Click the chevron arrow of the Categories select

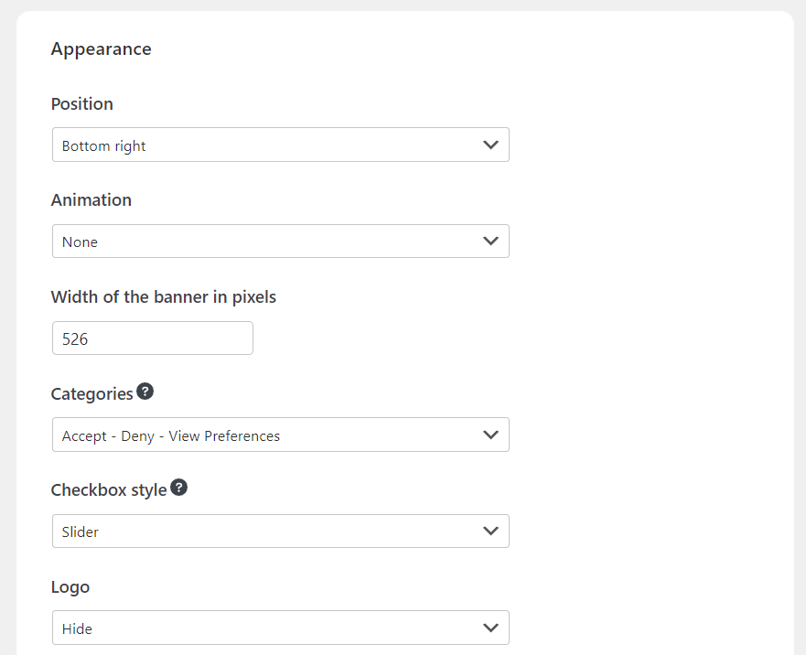pyautogui.click(x=490, y=435)
